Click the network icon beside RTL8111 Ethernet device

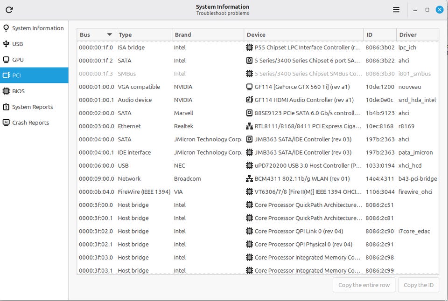tap(249, 126)
